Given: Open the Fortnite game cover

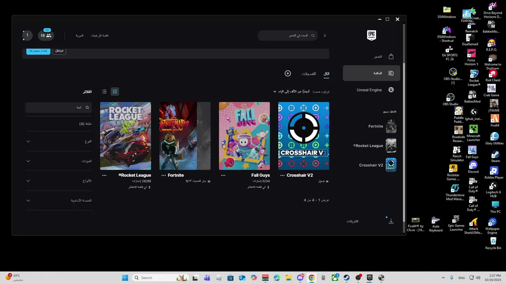Looking at the screenshot, I should click(185, 136).
